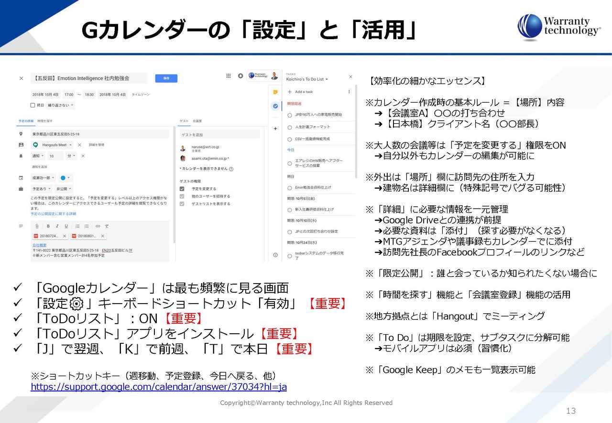This screenshot has height=423, width=612.
Task: Remove the 20180801 attachment
Action: (102, 236)
